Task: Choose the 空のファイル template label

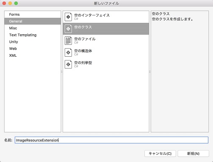Action: (x=85, y=39)
